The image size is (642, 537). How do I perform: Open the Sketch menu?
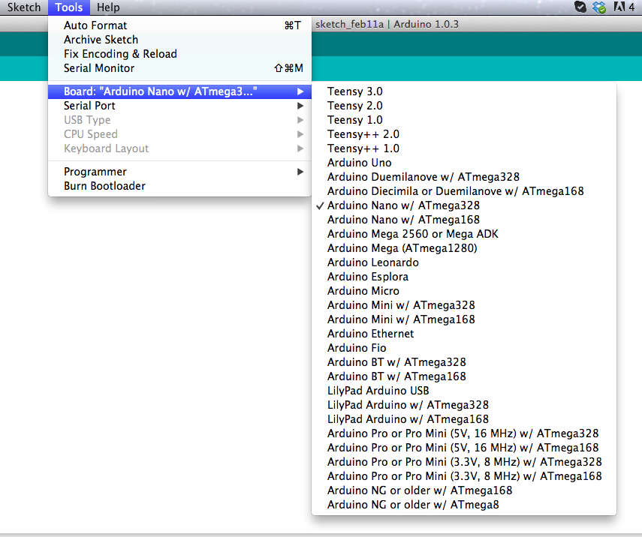click(x=24, y=7)
